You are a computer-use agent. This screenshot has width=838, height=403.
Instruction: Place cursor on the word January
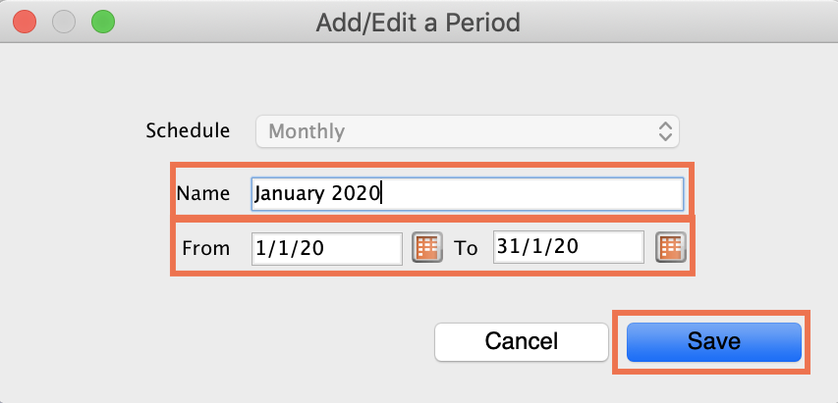point(289,193)
